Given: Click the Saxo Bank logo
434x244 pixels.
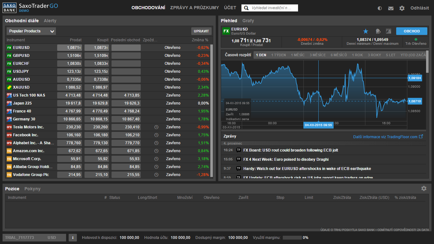Looking at the screenshot, I should coord(10,8).
